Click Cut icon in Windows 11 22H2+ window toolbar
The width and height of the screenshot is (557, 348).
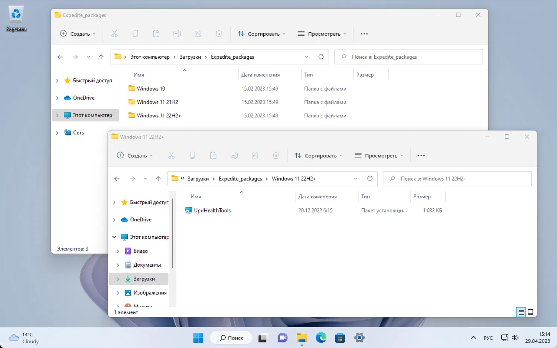pyautogui.click(x=171, y=156)
